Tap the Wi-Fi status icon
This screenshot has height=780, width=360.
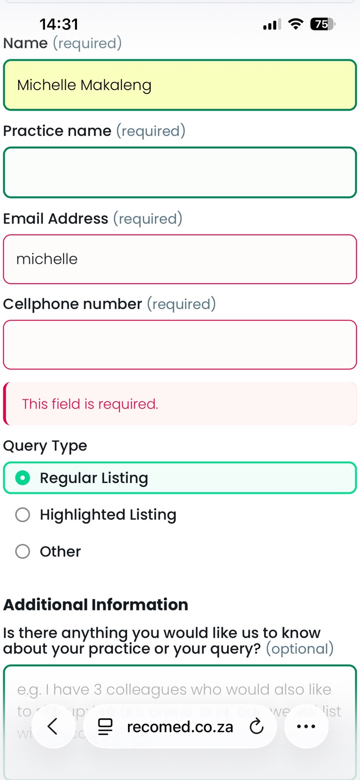click(296, 24)
